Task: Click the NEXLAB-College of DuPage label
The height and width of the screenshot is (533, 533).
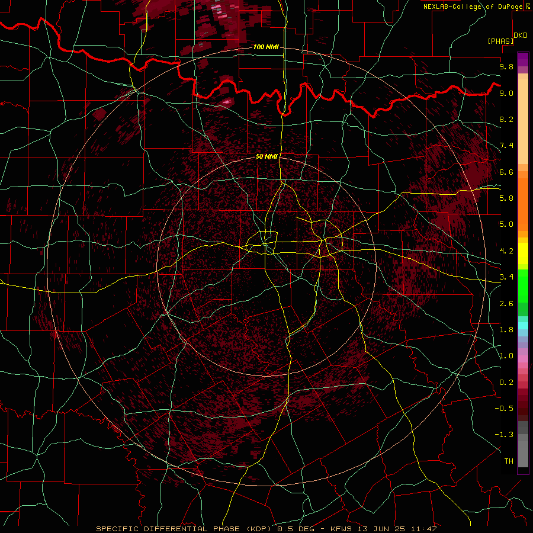Action: (473, 7)
